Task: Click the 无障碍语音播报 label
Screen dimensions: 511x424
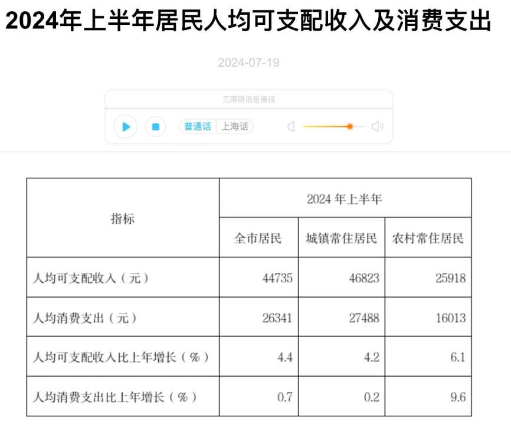Action: (248, 99)
